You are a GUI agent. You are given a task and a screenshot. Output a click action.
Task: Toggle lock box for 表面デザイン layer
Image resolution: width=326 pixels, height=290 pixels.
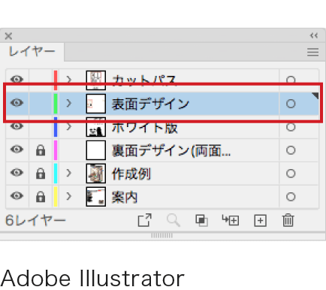[x=41, y=104]
